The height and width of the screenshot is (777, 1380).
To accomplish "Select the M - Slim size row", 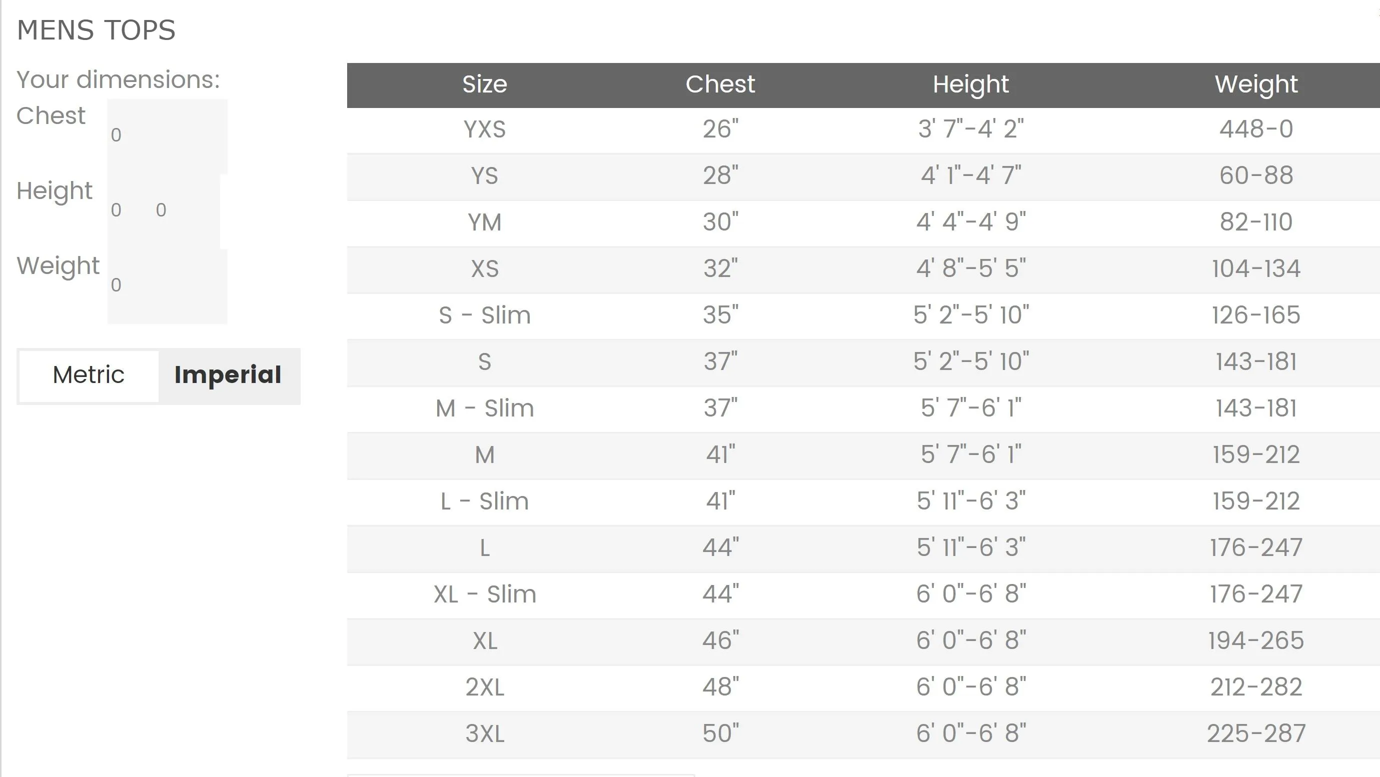I will tap(864, 409).
